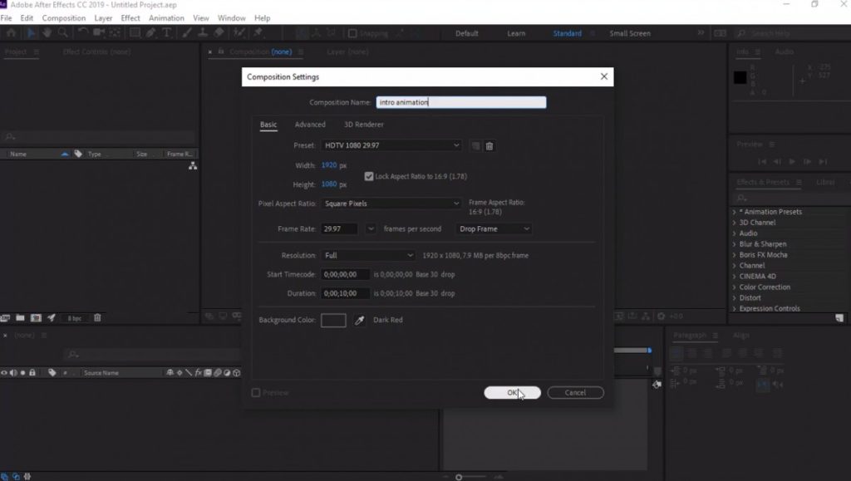The image size is (851, 481).
Task: Open the Composition menu
Action: pos(64,17)
